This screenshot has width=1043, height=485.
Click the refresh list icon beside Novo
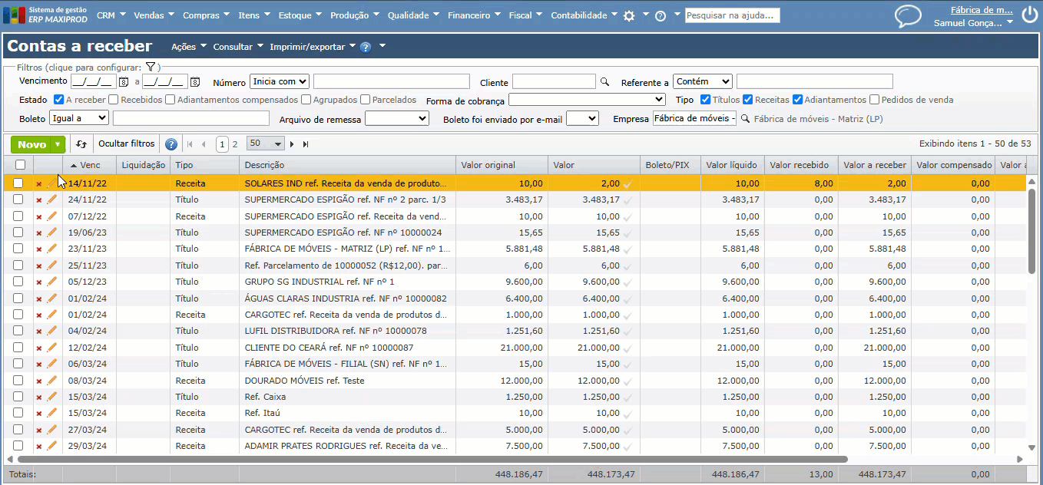[81, 144]
